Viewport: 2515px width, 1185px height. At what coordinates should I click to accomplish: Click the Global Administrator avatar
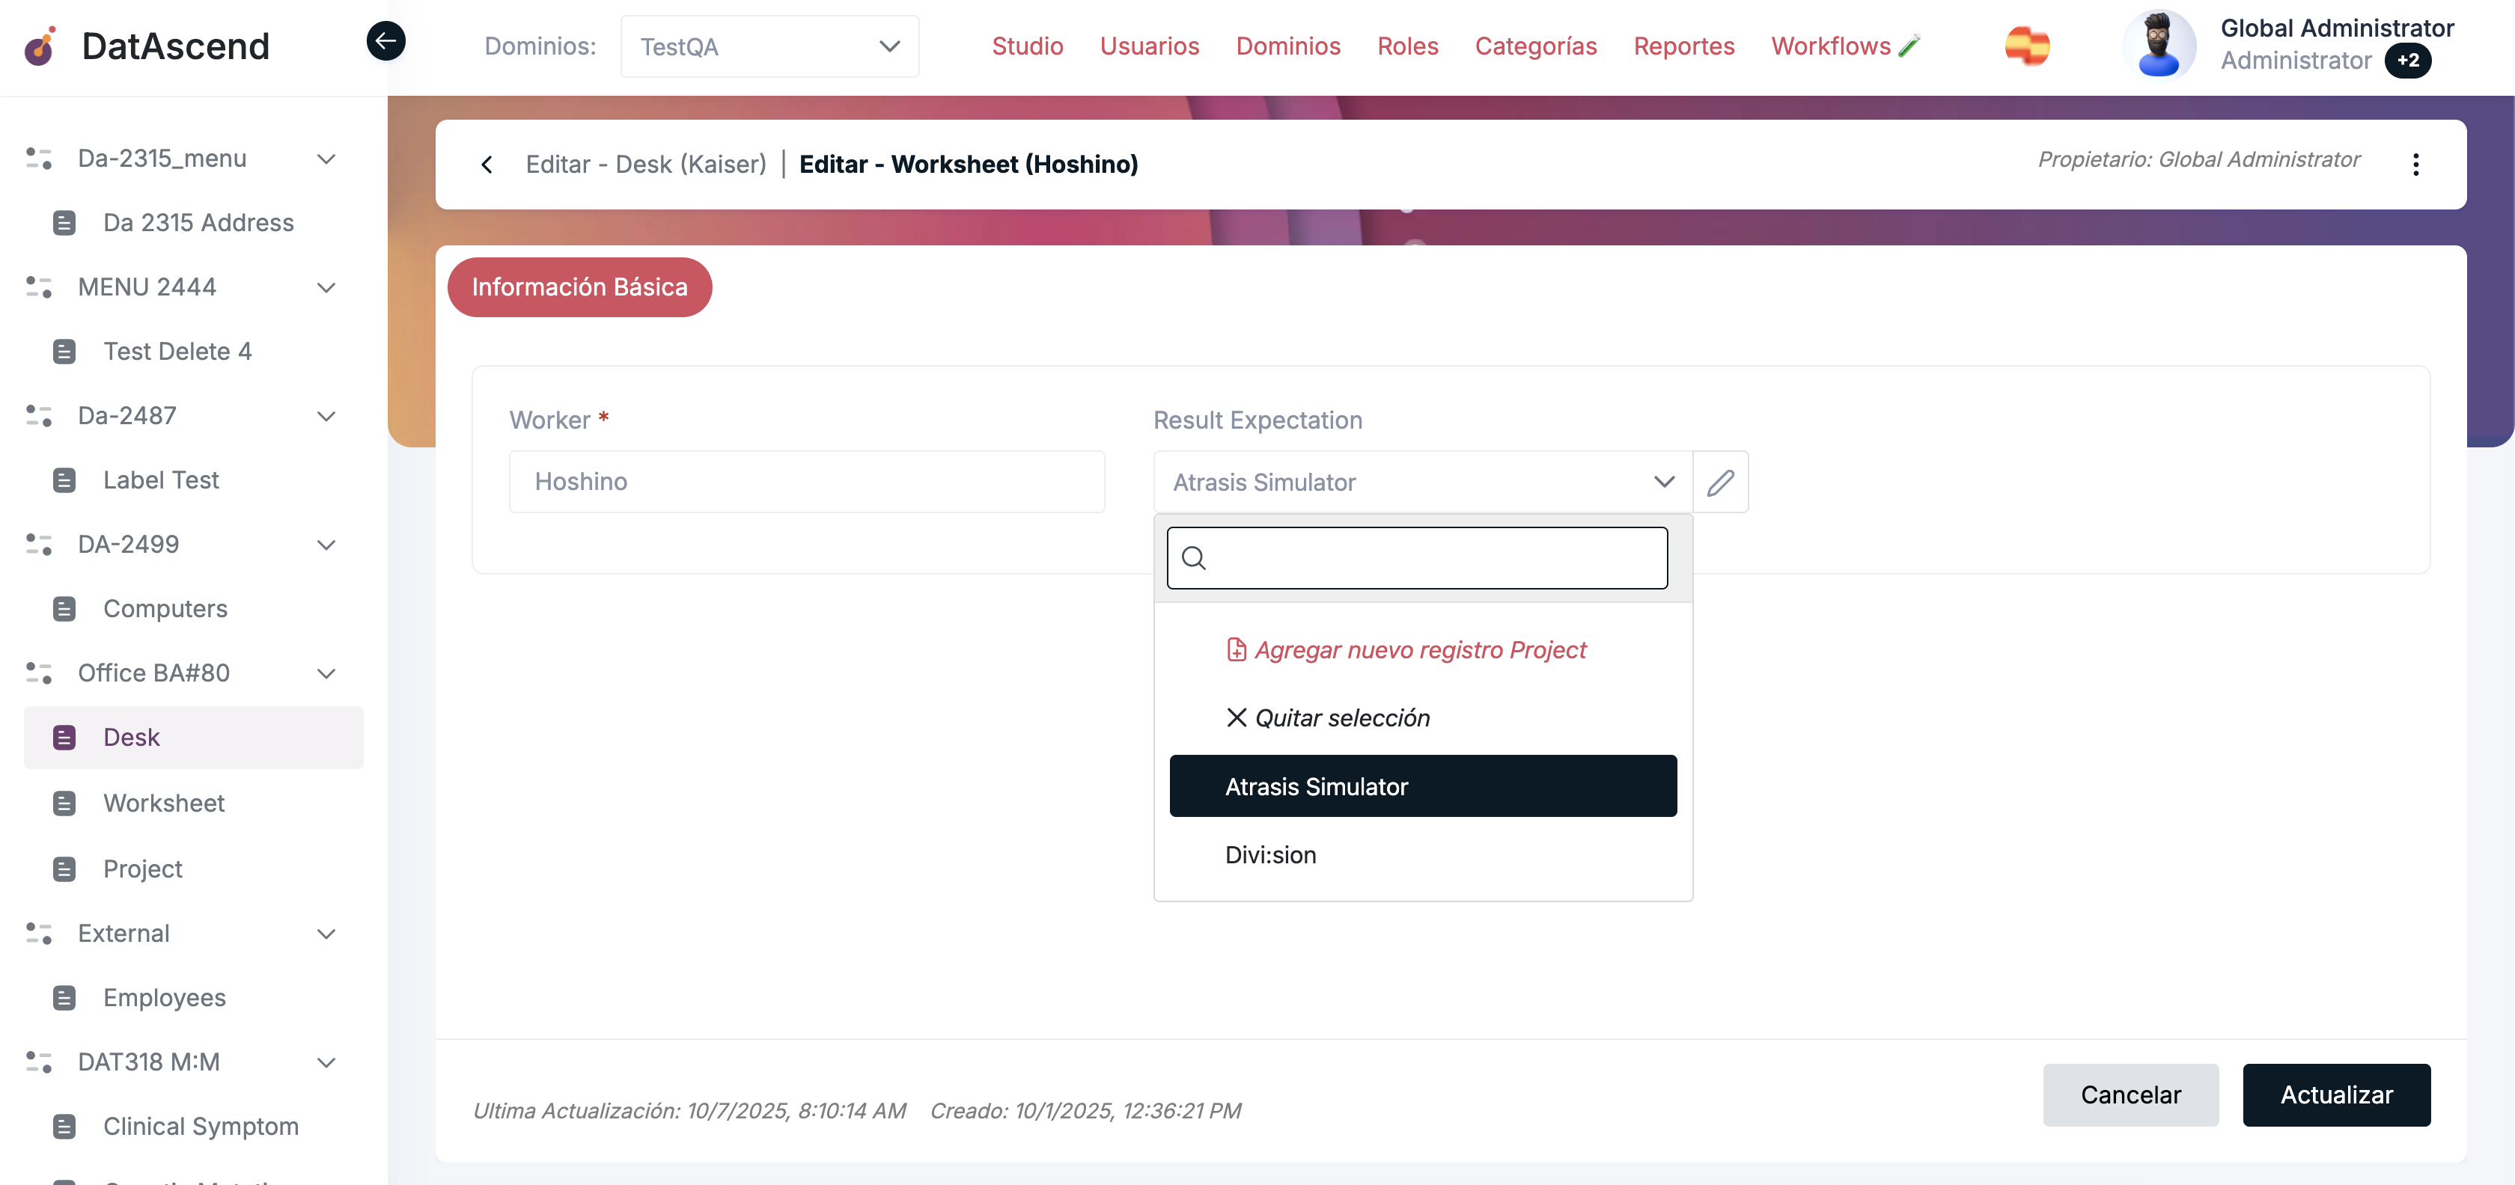(2159, 46)
